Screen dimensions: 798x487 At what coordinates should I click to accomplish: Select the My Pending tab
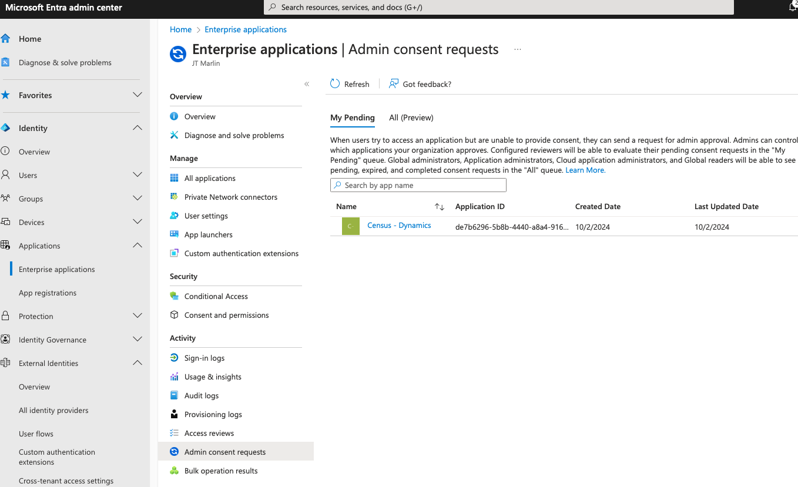[x=352, y=117]
